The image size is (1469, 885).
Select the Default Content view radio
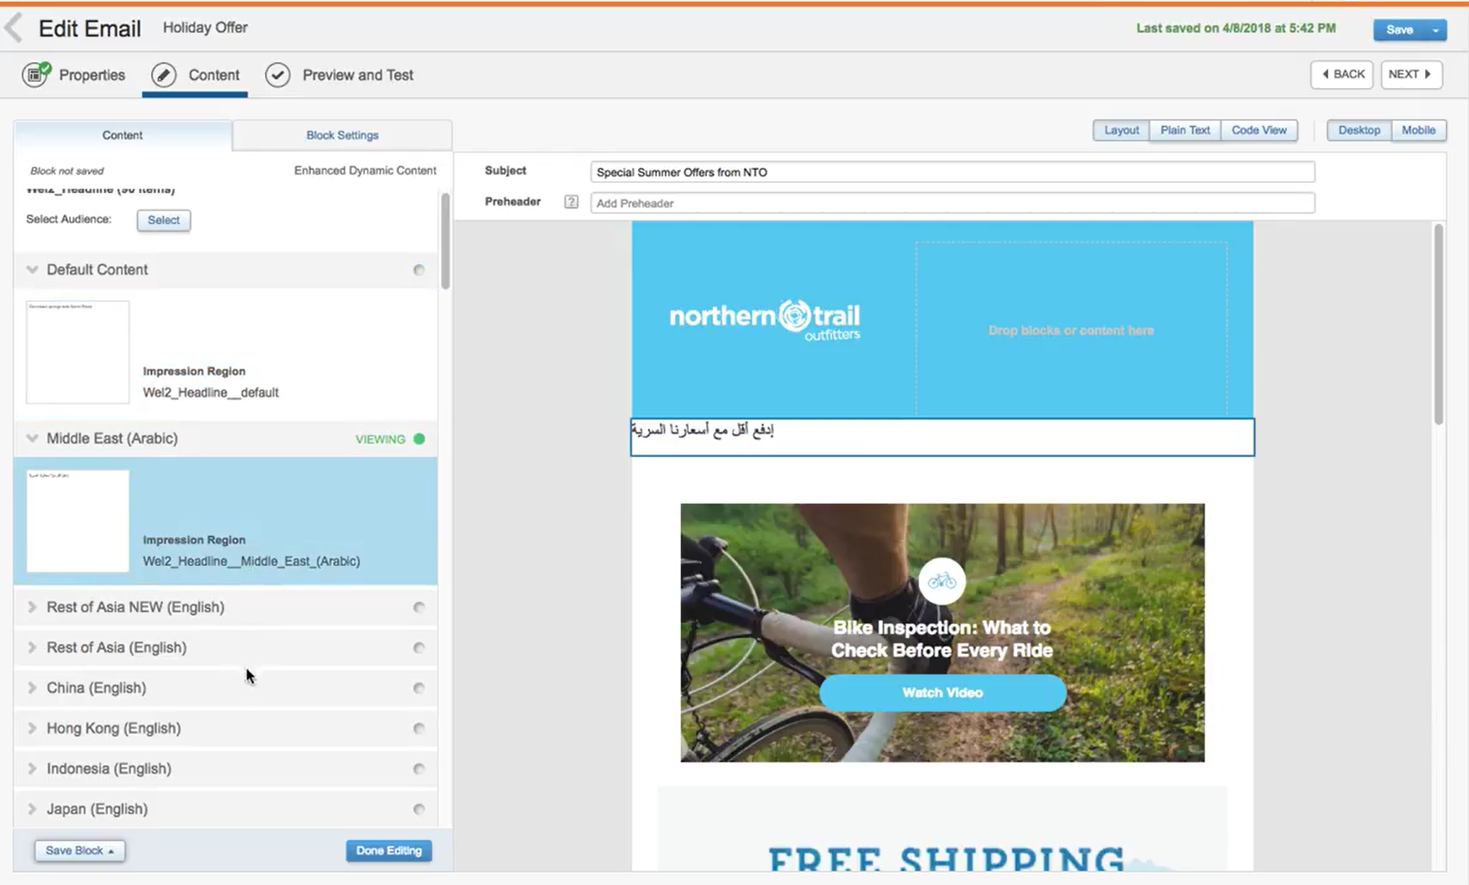(419, 270)
